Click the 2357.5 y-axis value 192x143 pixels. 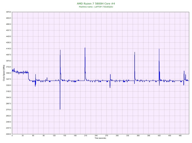pyautogui.click(x=9, y=128)
